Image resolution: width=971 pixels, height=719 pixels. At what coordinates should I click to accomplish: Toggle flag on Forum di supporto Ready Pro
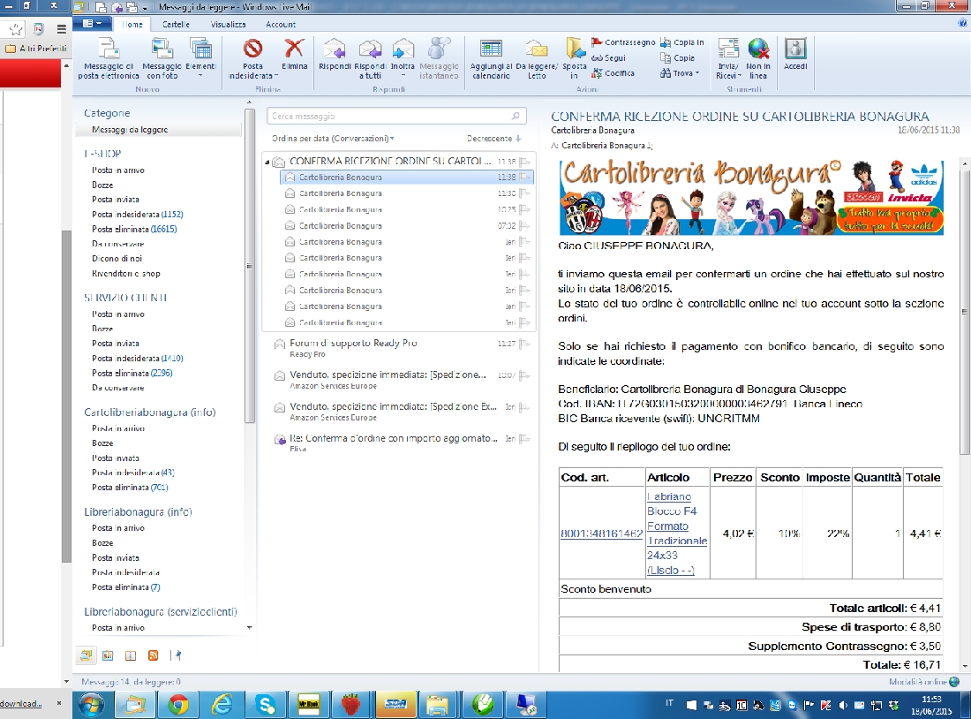coord(525,344)
